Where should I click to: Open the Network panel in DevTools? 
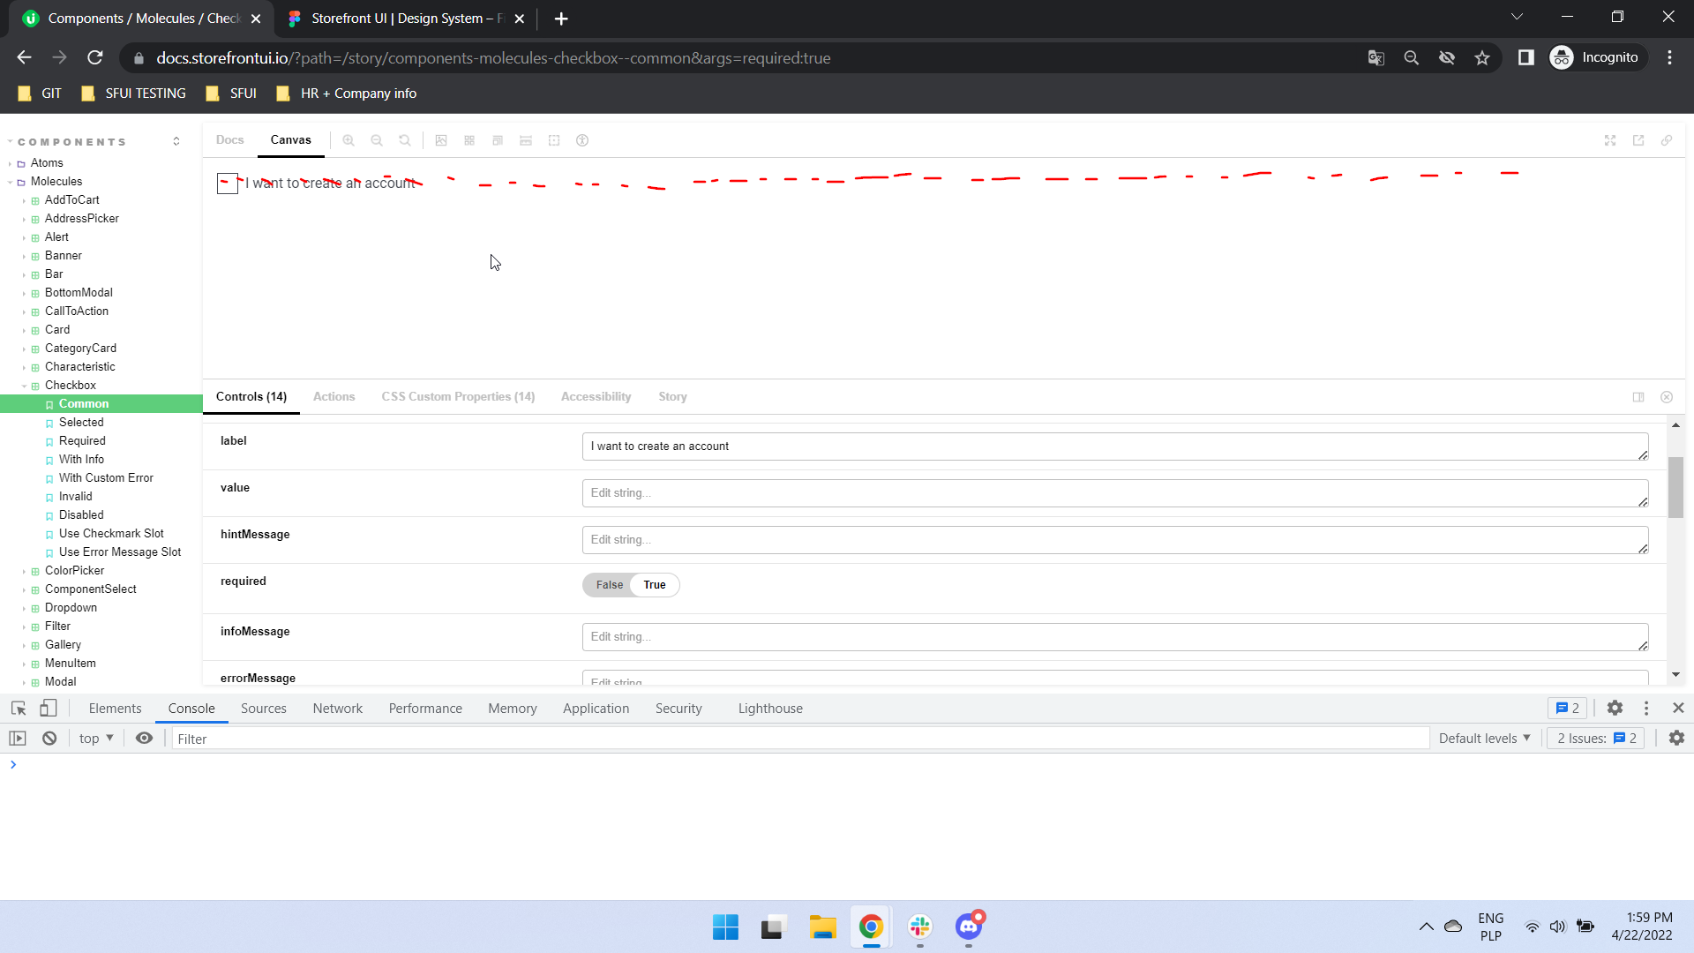337,708
